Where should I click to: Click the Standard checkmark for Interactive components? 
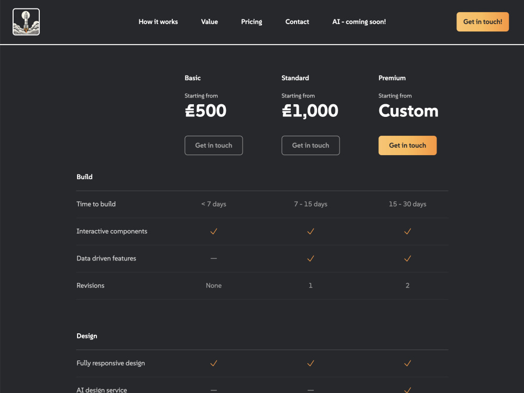point(310,231)
